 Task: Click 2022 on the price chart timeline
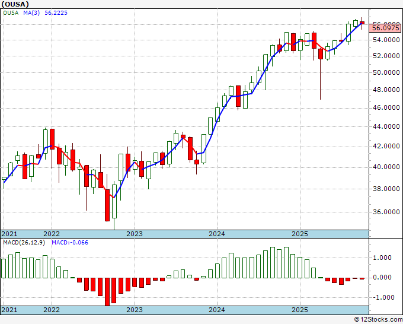pyautogui.click(x=52, y=234)
